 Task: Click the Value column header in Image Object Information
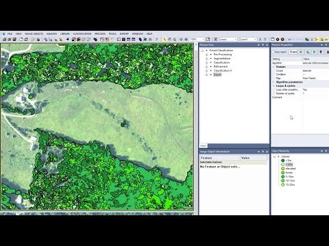254,158
